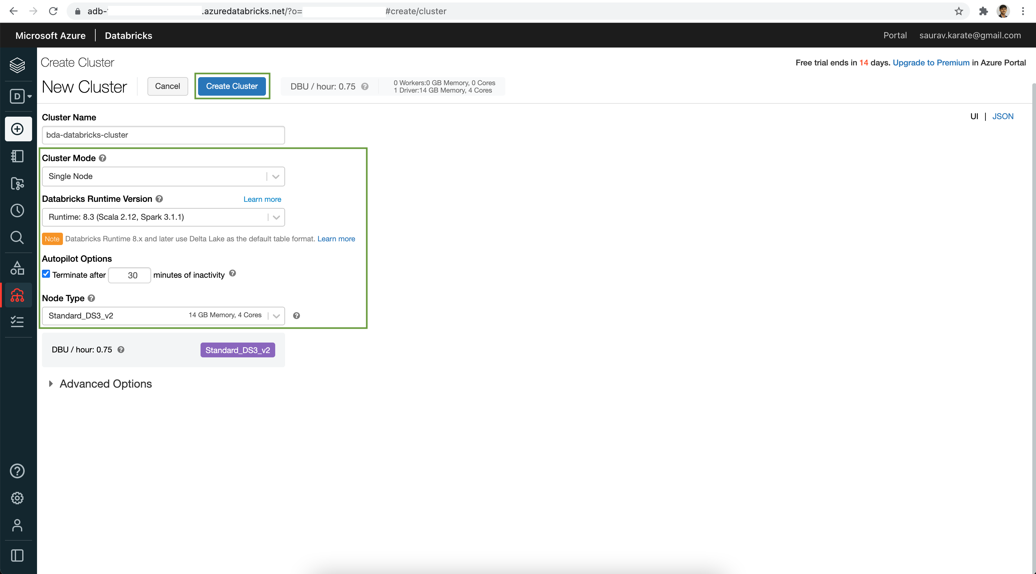Switch to the JSON view
1036x574 pixels.
click(x=1003, y=116)
